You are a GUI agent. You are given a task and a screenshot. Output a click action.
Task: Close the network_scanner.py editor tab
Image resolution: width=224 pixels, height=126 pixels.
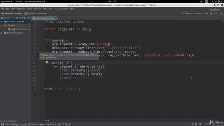click(x=56, y=18)
